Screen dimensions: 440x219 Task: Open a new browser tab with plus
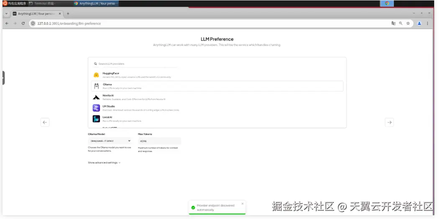pyautogui.click(x=68, y=13)
